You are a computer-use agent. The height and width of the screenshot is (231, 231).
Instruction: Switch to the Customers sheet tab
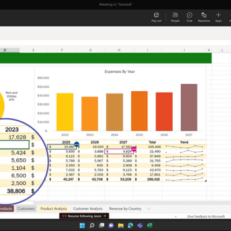(x=26, y=208)
